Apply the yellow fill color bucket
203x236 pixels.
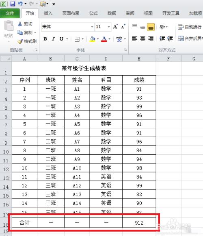point(93,39)
